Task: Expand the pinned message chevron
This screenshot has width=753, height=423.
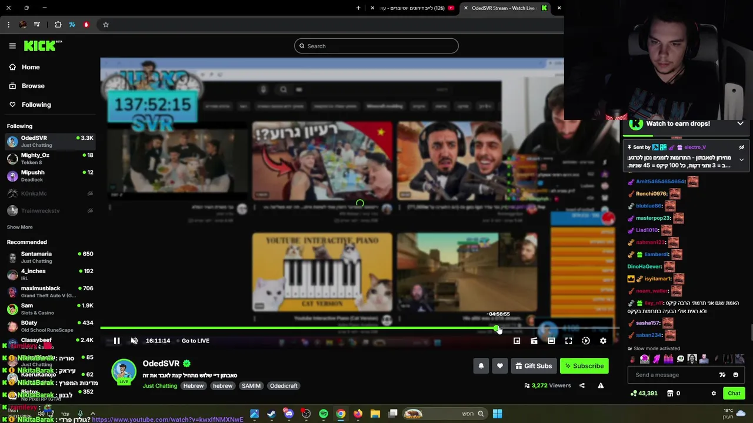Action: [x=741, y=160]
